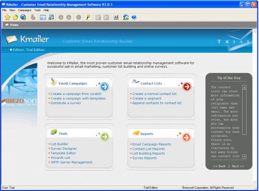Open the View menu
This screenshot has height=191, width=259.
pos(12,10)
